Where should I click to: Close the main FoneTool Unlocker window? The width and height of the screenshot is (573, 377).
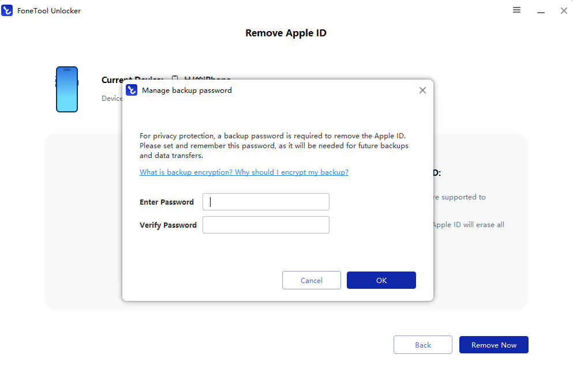[x=564, y=10]
